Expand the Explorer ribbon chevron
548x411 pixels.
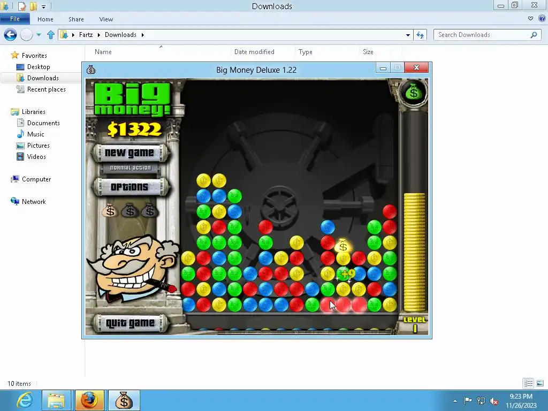pyautogui.click(x=530, y=19)
